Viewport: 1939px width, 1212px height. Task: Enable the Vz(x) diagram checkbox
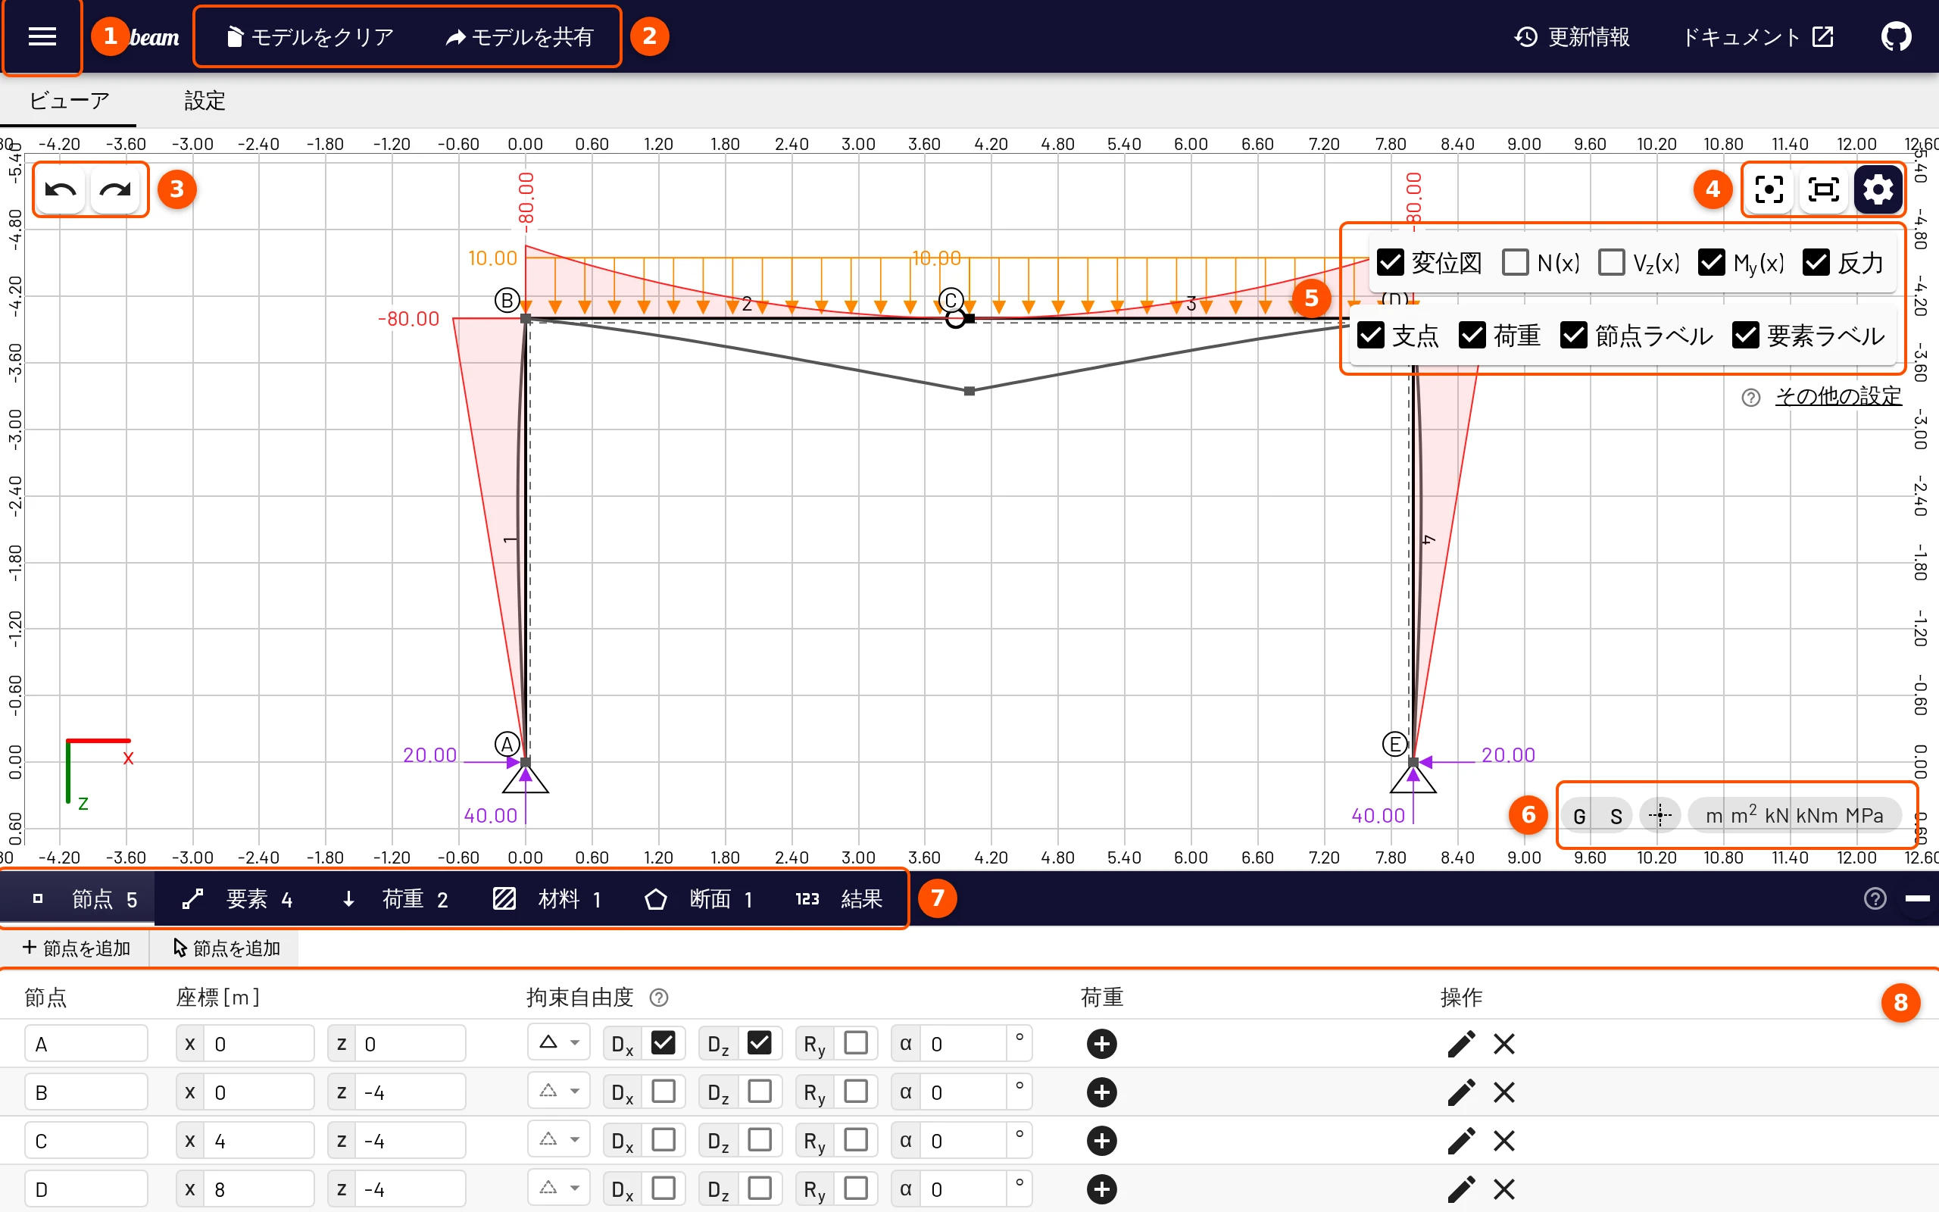tap(1611, 262)
